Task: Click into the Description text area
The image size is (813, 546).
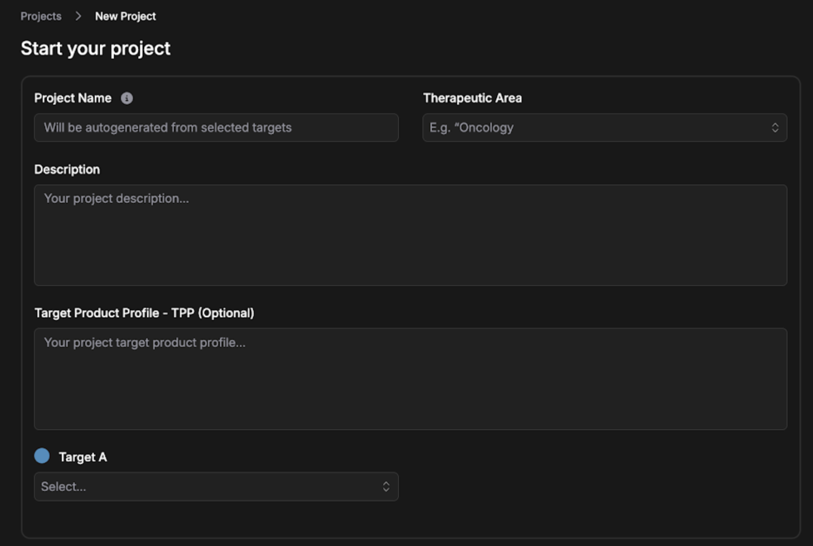Action: (410, 241)
